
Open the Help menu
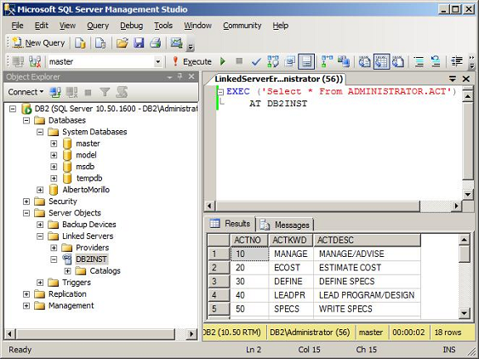click(x=281, y=26)
